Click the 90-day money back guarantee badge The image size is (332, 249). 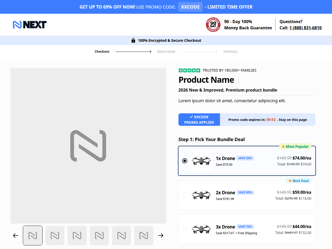tap(213, 25)
